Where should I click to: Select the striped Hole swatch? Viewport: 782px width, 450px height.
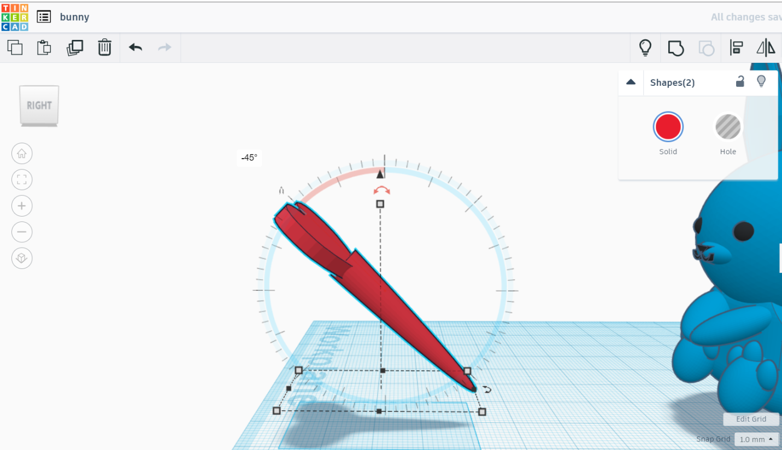pos(728,127)
